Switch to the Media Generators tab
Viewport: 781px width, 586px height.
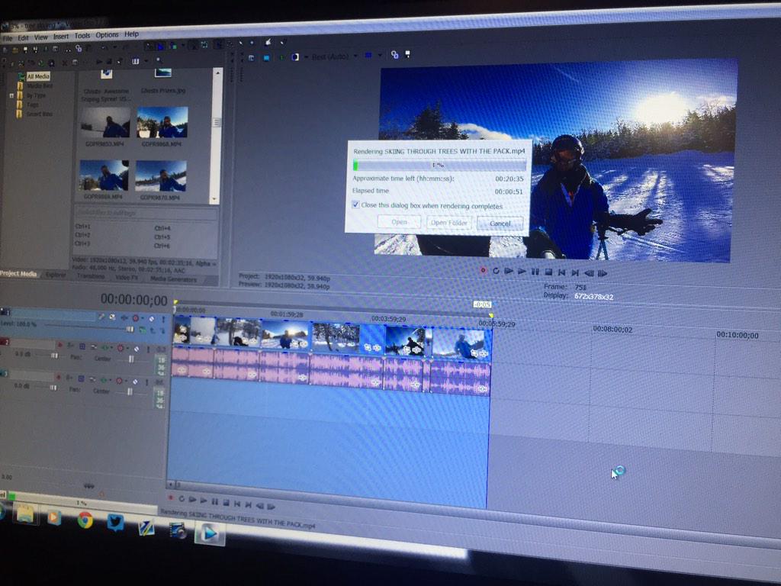pyautogui.click(x=173, y=279)
